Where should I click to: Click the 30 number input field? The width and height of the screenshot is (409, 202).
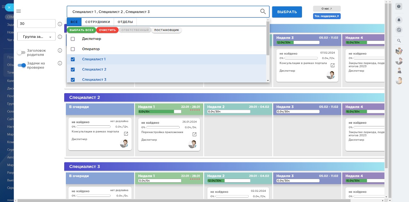click(36, 24)
